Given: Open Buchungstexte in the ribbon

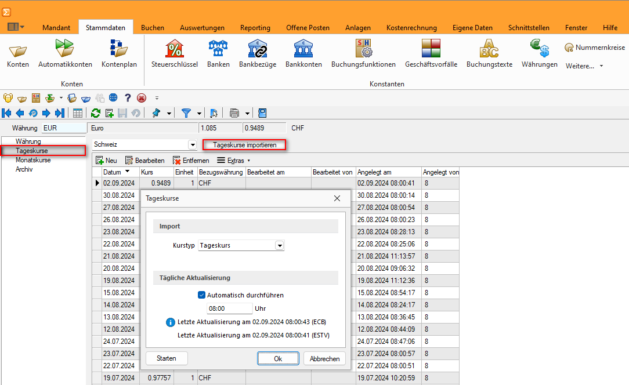Looking at the screenshot, I should point(489,54).
